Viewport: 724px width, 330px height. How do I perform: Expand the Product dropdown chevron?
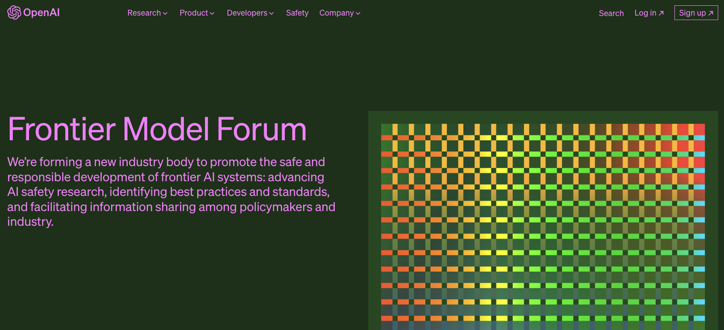click(x=212, y=13)
